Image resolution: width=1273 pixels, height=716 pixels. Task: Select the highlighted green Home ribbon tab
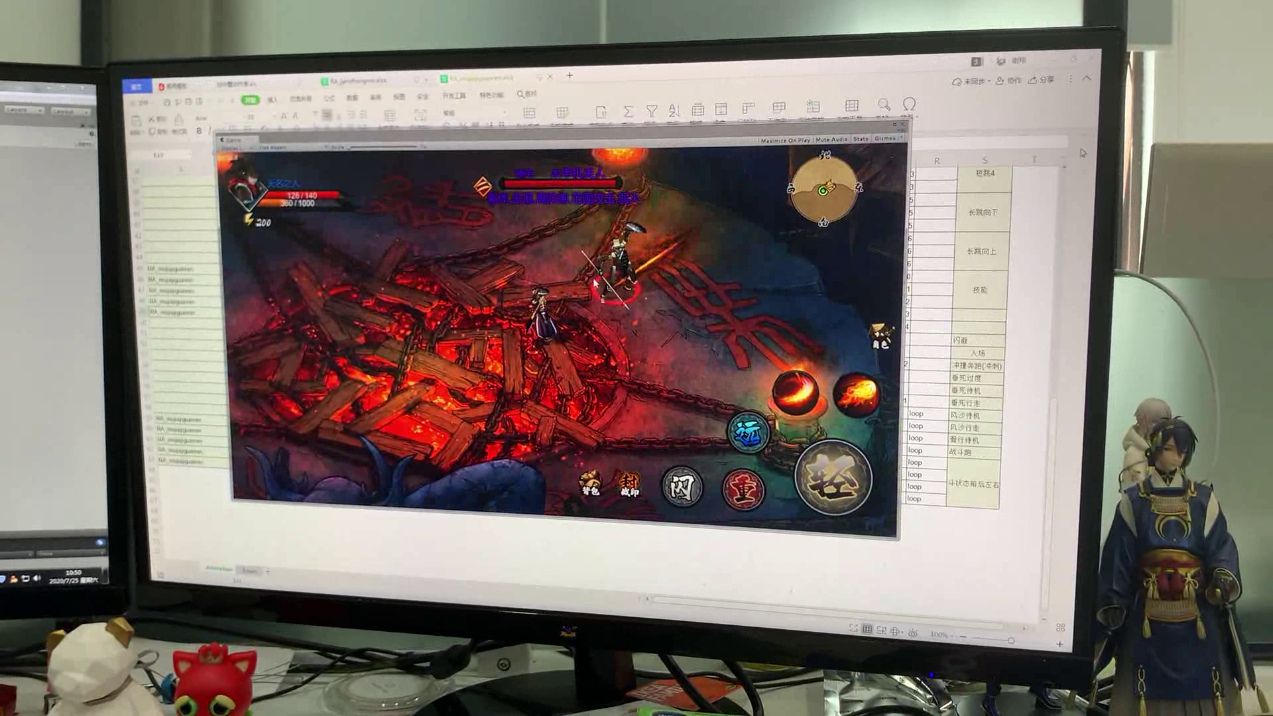click(250, 100)
